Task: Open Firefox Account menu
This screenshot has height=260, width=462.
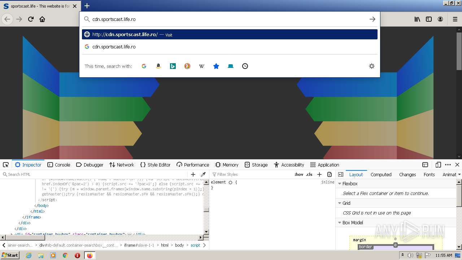Action: 440,19
